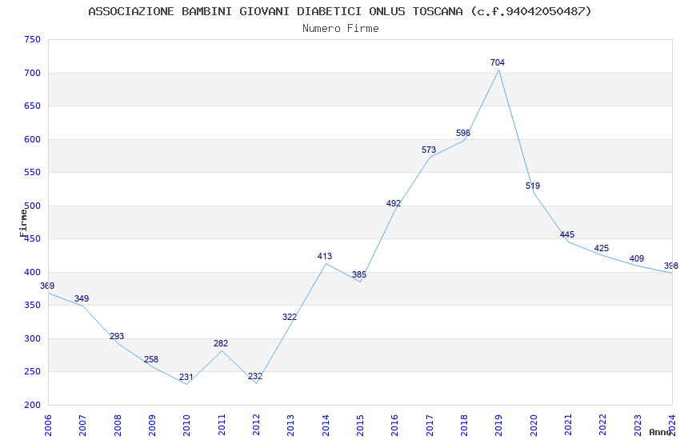Click the data label 409
Image resolution: width=680 pixels, height=440 pixels.
tap(637, 258)
